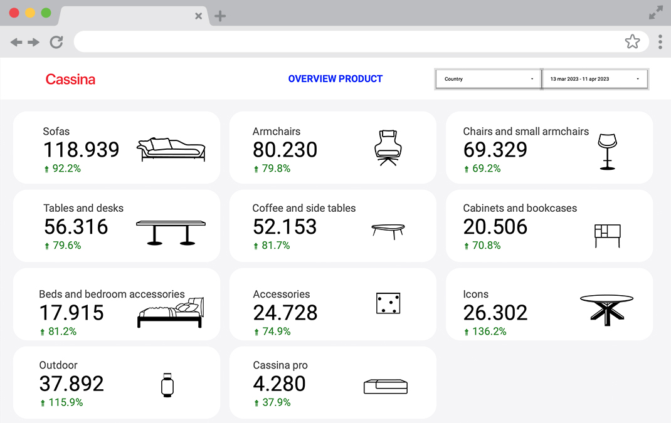The height and width of the screenshot is (423, 671).
Task: Click the Outdoor label
Action: (x=58, y=365)
